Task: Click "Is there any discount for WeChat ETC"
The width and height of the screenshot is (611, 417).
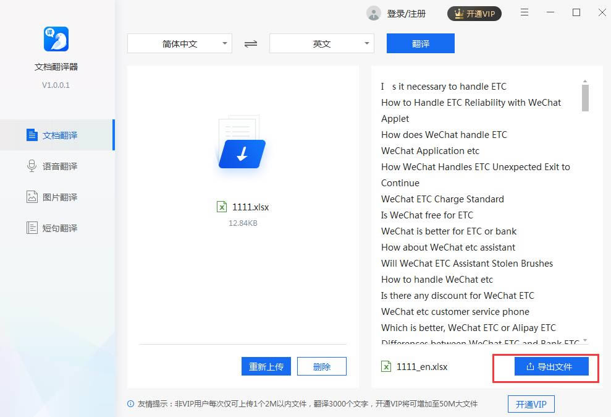Action: [457, 295]
